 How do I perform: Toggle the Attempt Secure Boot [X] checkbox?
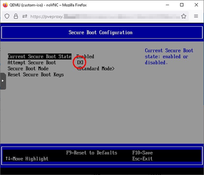[80, 63]
